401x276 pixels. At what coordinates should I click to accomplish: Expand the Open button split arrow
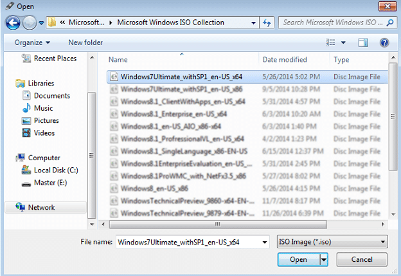point(324,260)
